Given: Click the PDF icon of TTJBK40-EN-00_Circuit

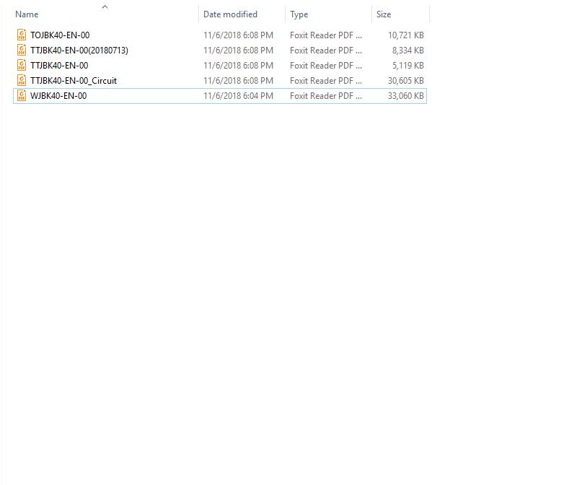Looking at the screenshot, I should pos(22,81).
